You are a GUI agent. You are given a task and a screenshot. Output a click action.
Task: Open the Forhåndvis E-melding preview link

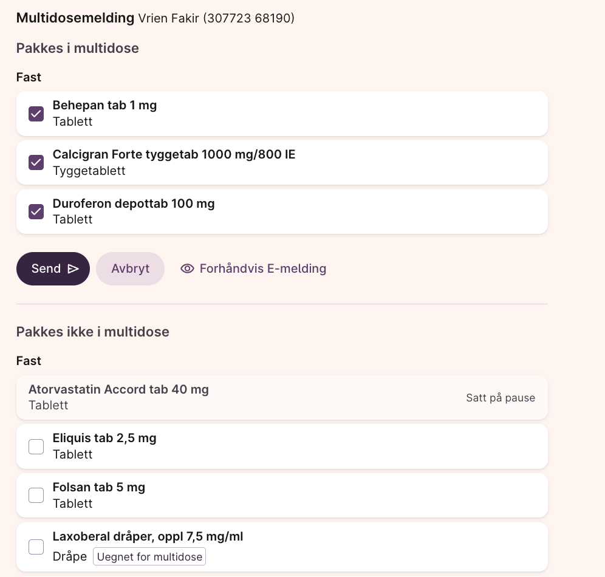point(262,268)
